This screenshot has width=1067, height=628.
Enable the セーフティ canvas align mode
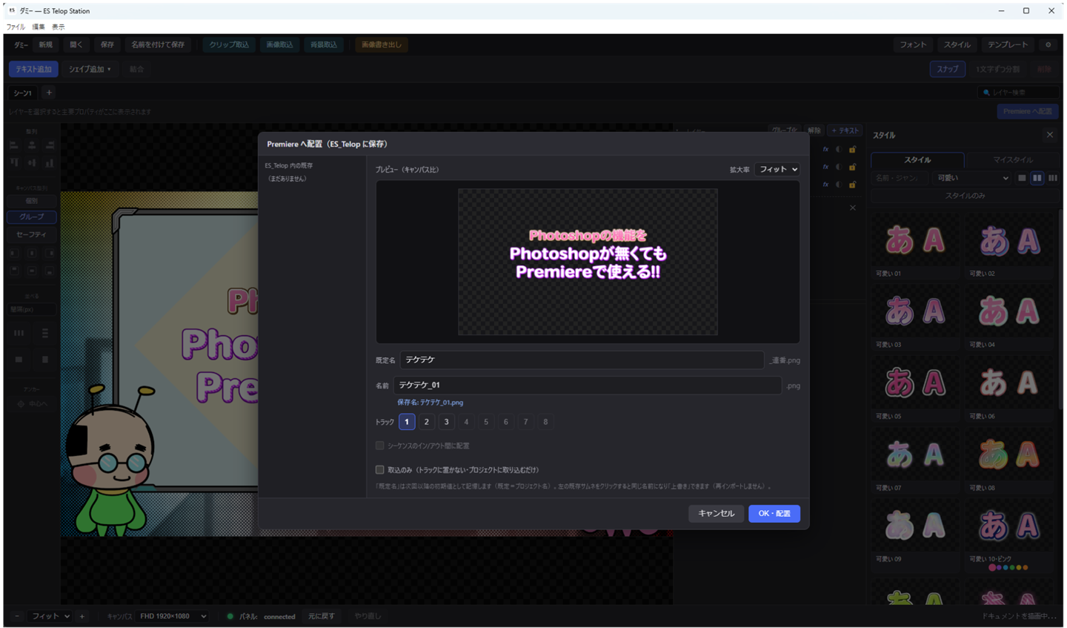click(x=31, y=234)
